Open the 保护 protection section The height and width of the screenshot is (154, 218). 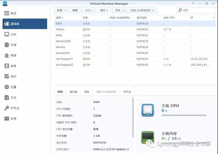pos(14,77)
